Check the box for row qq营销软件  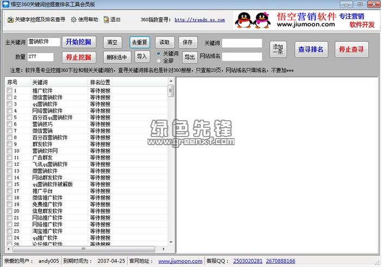(x=9, y=104)
